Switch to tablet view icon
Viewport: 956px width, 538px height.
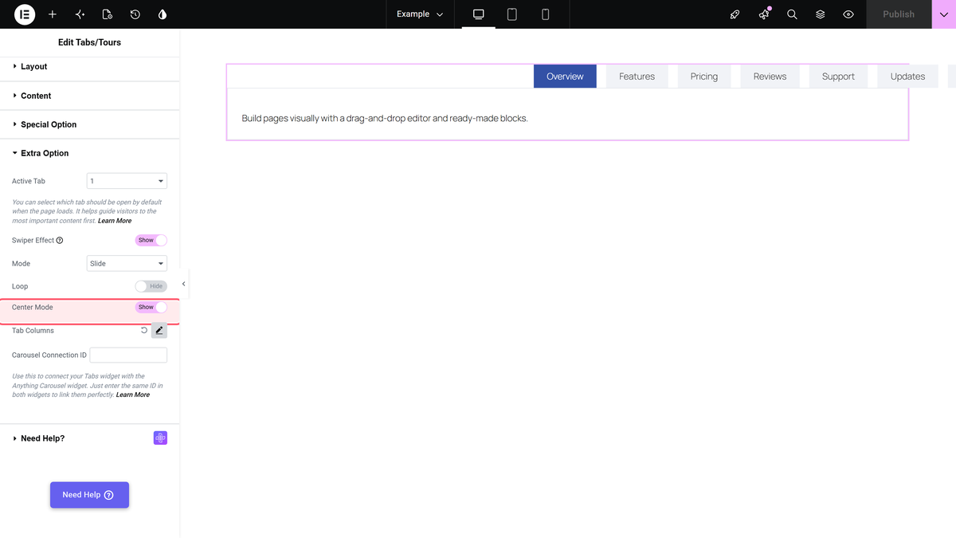coord(512,14)
